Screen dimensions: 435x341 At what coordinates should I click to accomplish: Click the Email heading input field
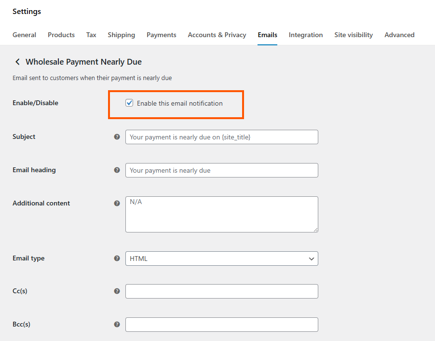pos(222,170)
